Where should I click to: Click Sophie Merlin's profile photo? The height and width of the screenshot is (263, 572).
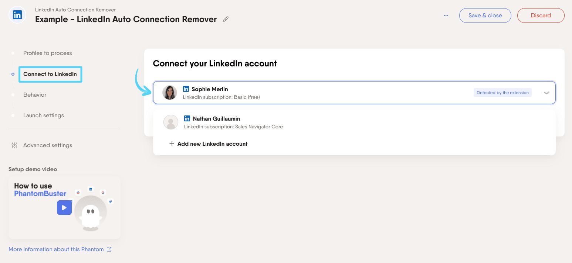(x=170, y=93)
